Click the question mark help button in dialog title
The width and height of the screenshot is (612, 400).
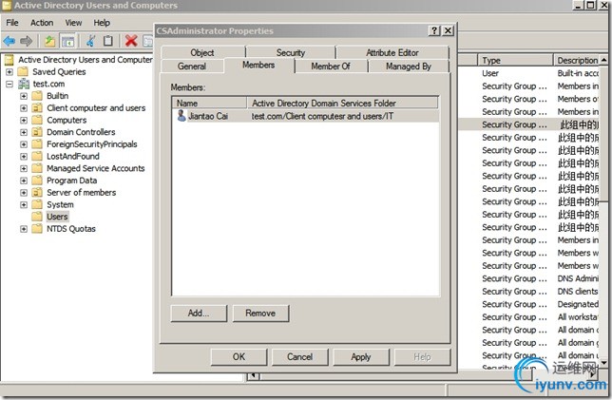(x=434, y=30)
